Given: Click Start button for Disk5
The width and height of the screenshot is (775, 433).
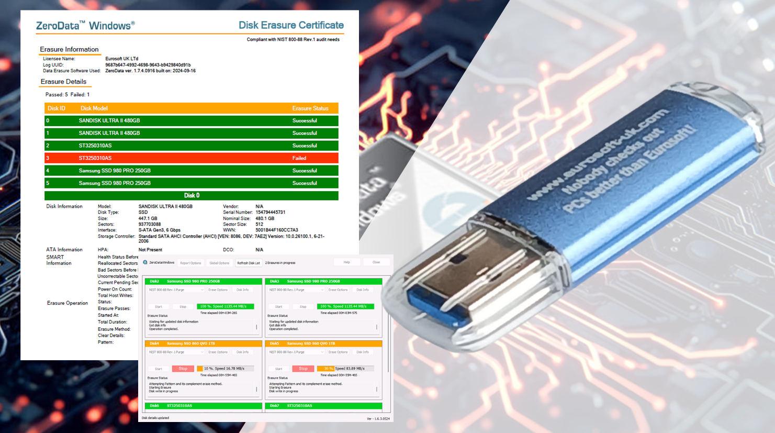Looking at the screenshot, I should [278, 369].
